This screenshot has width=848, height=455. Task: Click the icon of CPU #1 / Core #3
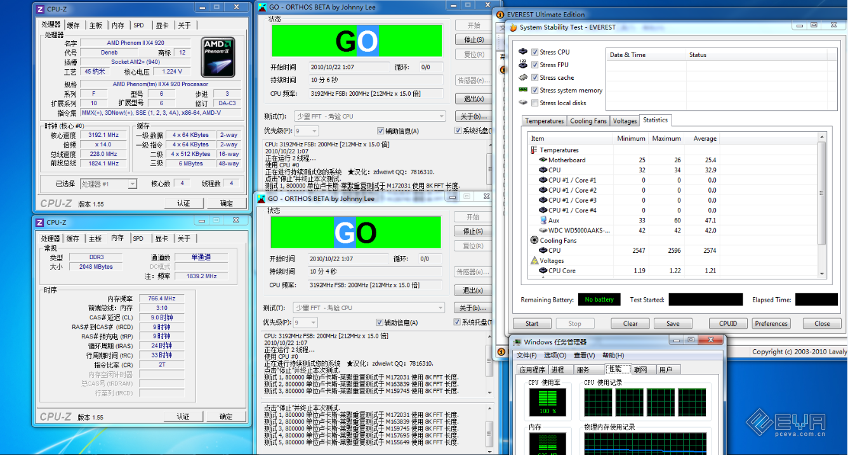(x=543, y=200)
